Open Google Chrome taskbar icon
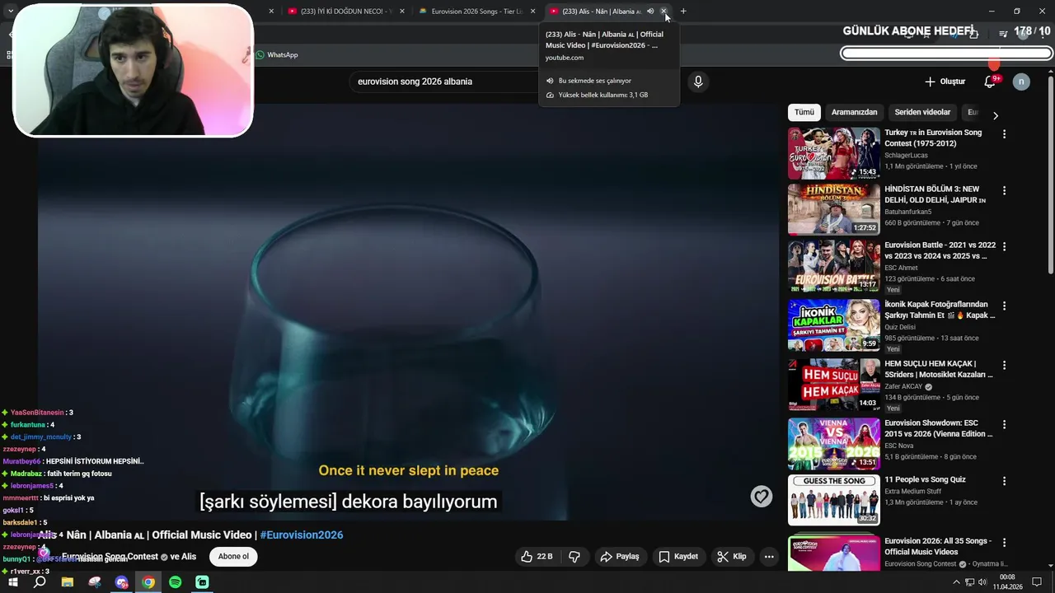The height and width of the screenshot is (593, 1055). point(148,582)
